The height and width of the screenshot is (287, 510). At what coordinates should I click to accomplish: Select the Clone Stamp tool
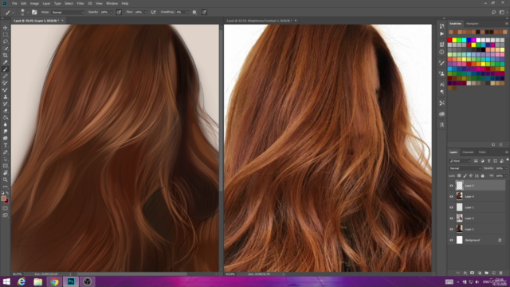pyautogui.click(x=6, y=96)
